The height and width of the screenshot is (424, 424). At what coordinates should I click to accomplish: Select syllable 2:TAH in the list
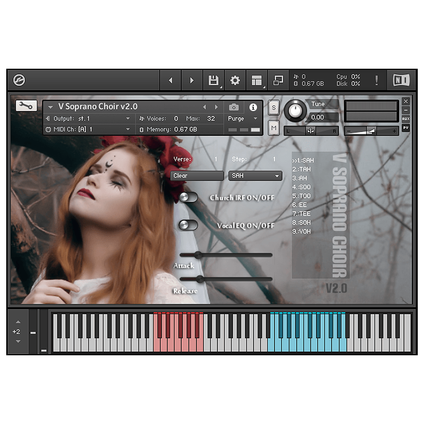pos(302,169)
